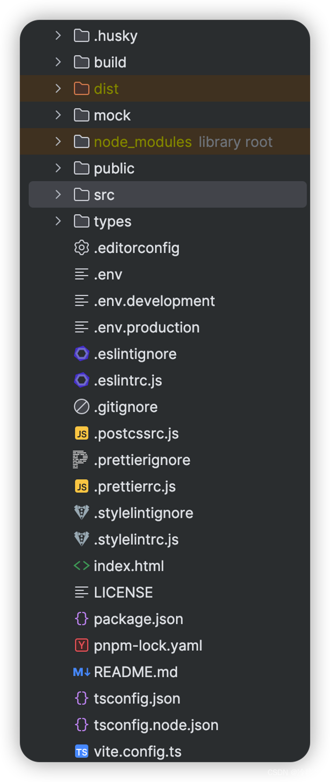Click the LICENSE text file icon
This screenshot has width=330, height=782.
(x=82, y=592)
